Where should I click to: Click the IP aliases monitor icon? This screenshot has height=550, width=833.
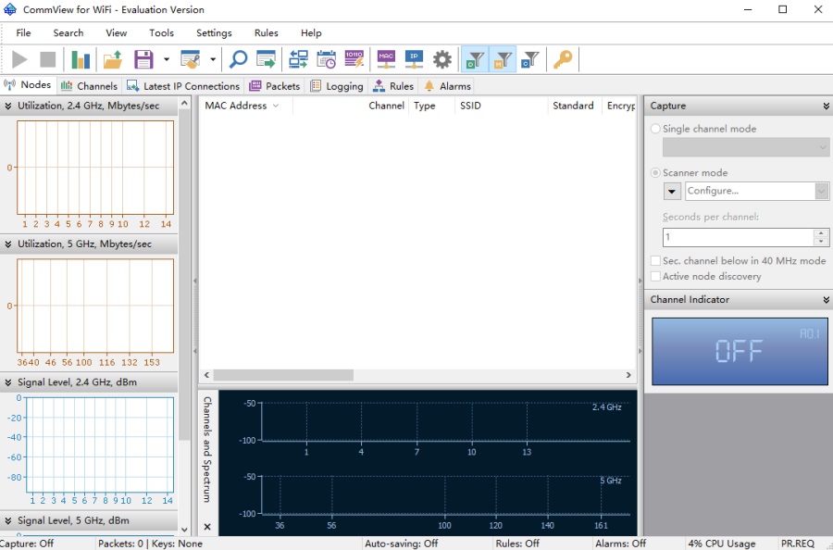[x=414, y=59]
